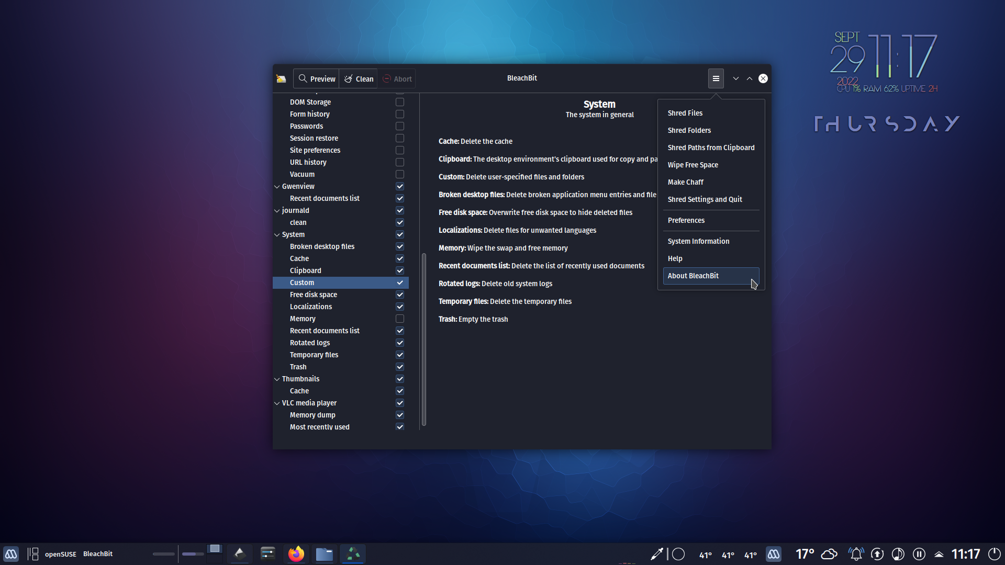
Task: Select the Clipboard tree row
Action: pos(341,270)
